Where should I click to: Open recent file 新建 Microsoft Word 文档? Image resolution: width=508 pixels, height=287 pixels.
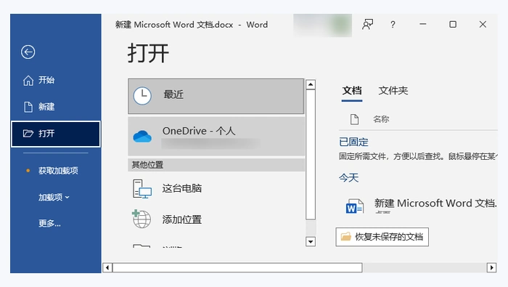[435, 203]
